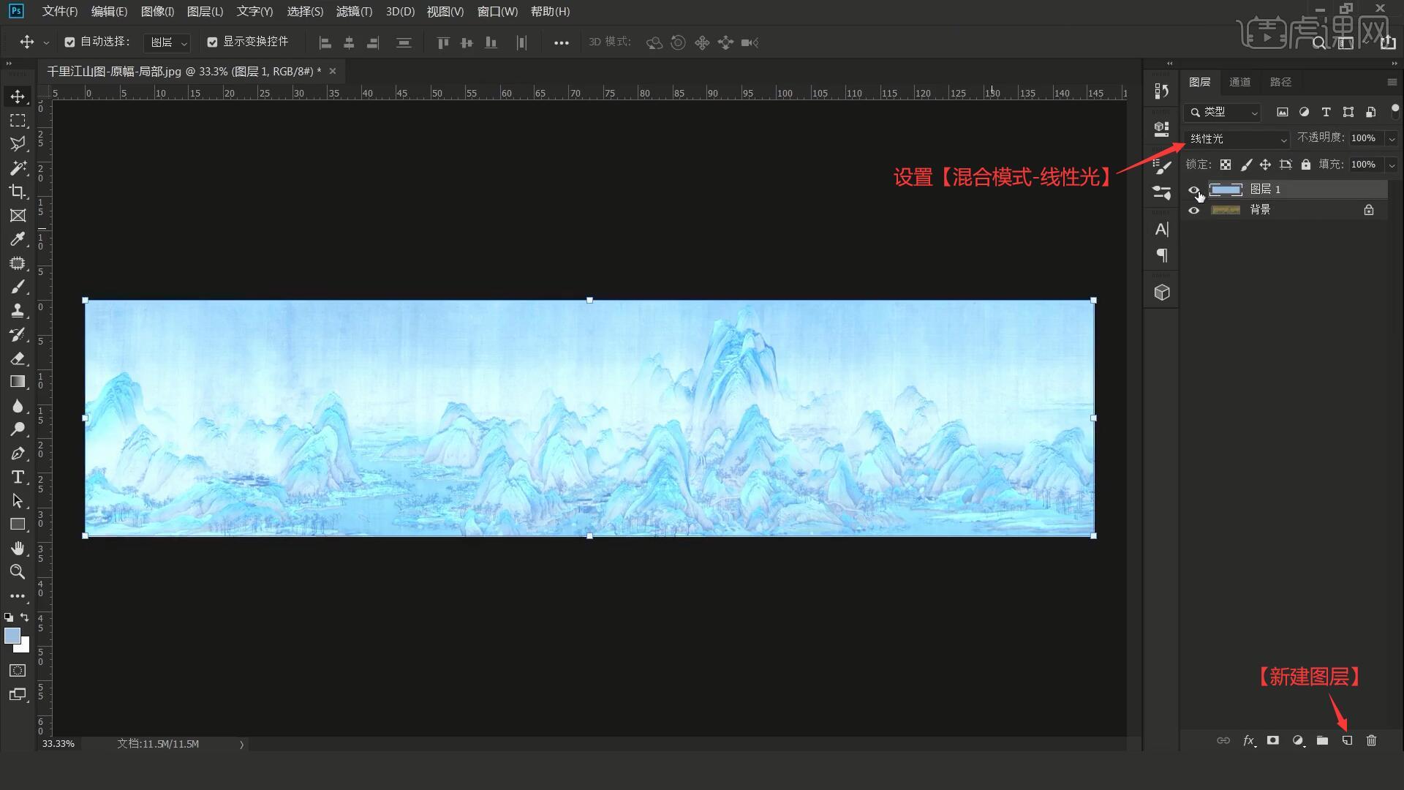The width and height of the screenshot is (1404, 790).
Task: Toggle lock position
Action: click(1266, 165)
